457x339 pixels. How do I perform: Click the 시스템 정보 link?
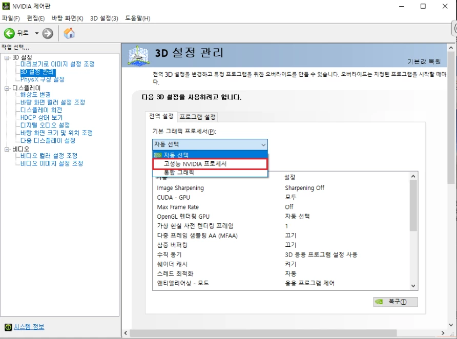29,327
